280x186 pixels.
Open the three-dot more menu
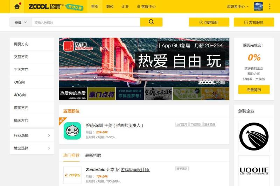(x=269, y=7)
